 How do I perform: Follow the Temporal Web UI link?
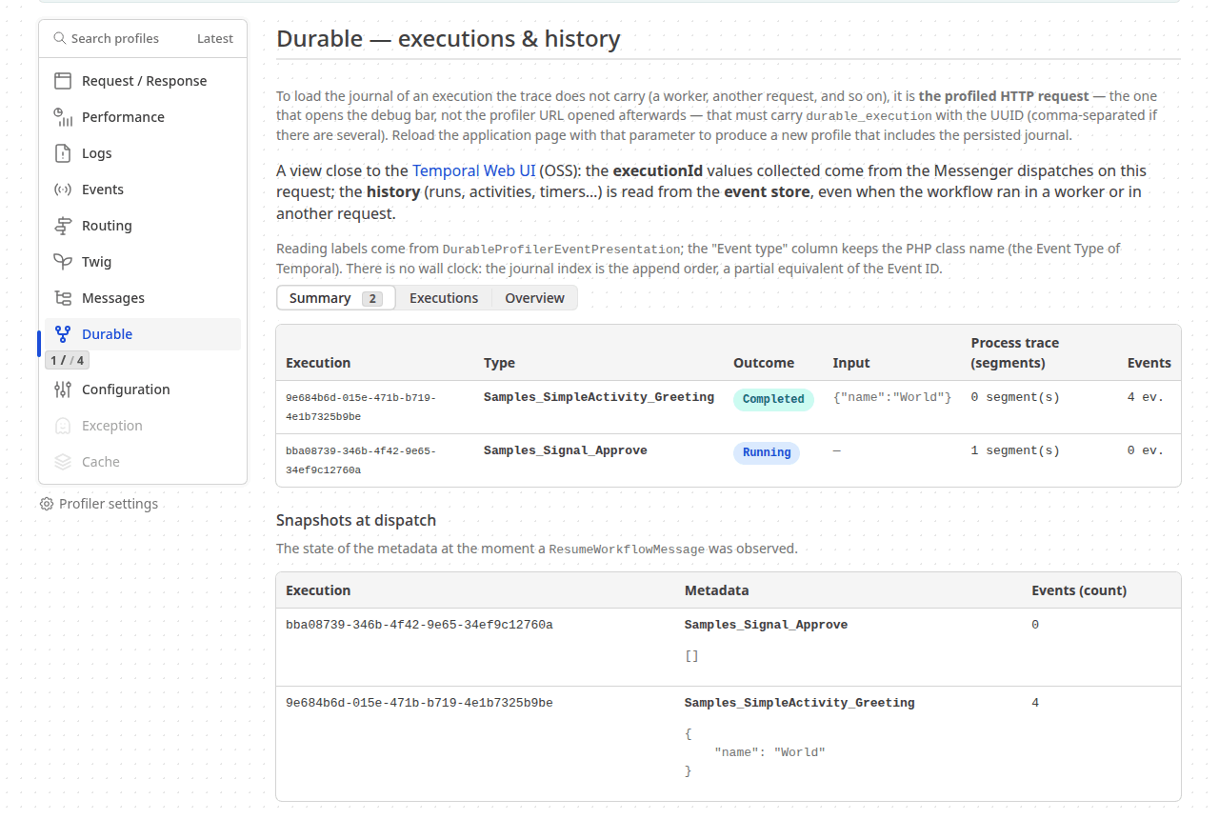coord(473,170)
